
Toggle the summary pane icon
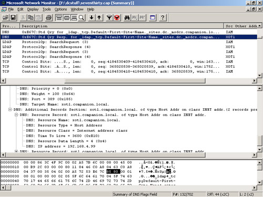(x=59, y=17)
